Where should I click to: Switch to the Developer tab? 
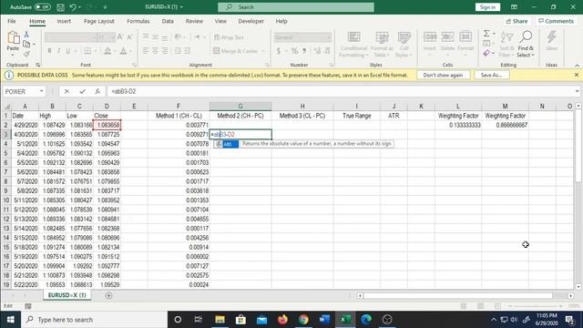(x=251, y=21)
